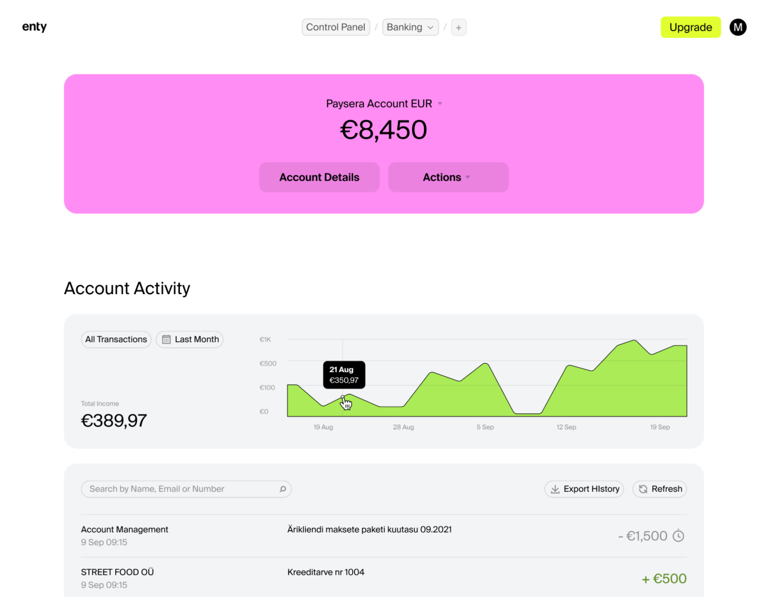This screenshot has width=768, height=597.
Task: Click the €8,450 balance
Action: tap(384, 130)
